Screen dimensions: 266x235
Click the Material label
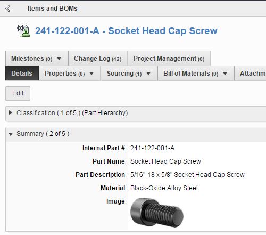113,188
